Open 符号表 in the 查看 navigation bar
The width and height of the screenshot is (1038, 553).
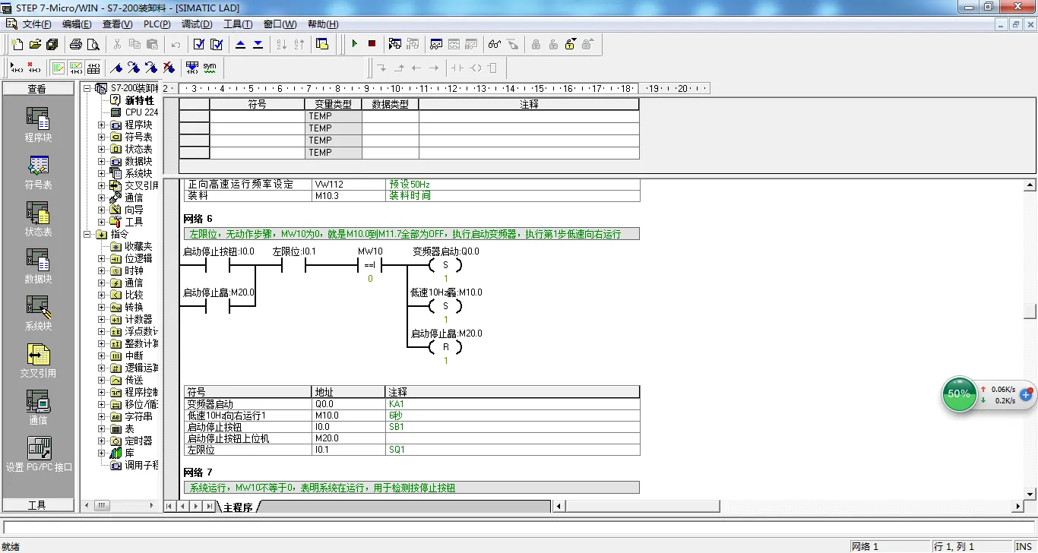[x=38, y=172]
